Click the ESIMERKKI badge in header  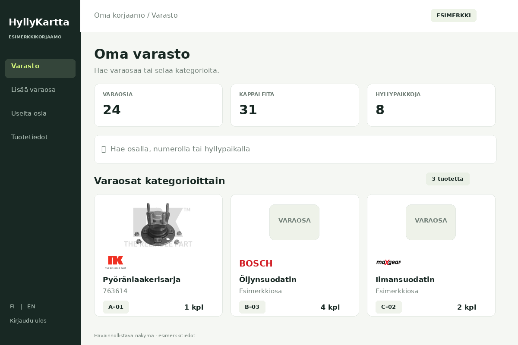pyautogui.click(x=454, y=16)
